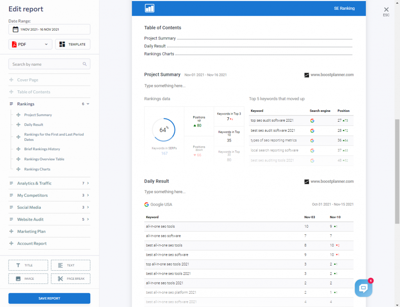
Task: Click the search magnifier icon
Action: pyautogui.click(x=85, y=64)
